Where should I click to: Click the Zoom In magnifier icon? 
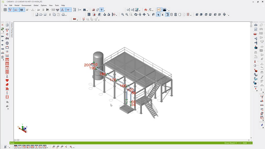123,15
